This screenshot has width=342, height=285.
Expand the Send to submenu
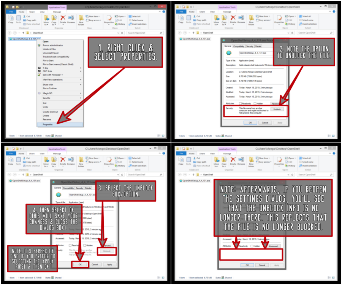coord(46,98)
